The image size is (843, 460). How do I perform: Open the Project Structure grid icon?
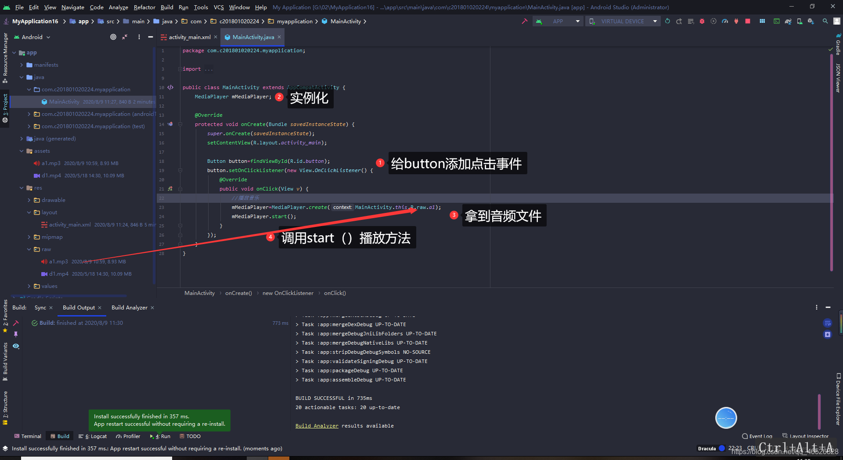[x=762, y=21]
